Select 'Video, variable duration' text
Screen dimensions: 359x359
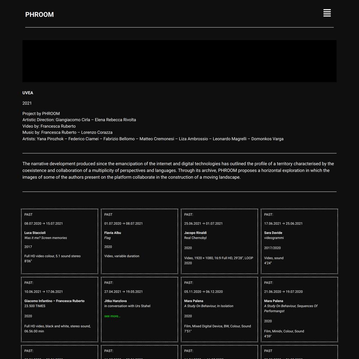[x=122, y=256]
